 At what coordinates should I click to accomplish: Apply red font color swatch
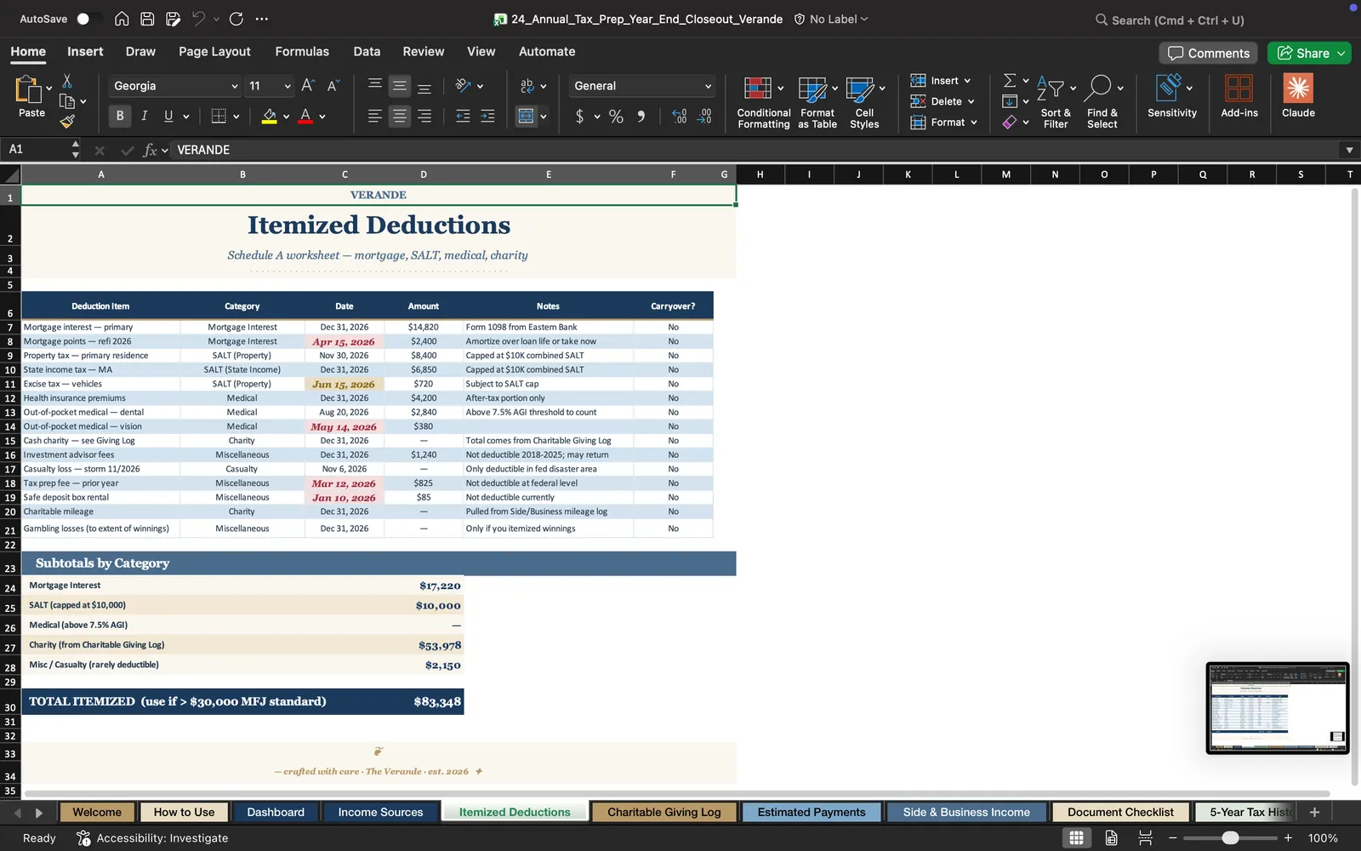[x=305, y=116]
